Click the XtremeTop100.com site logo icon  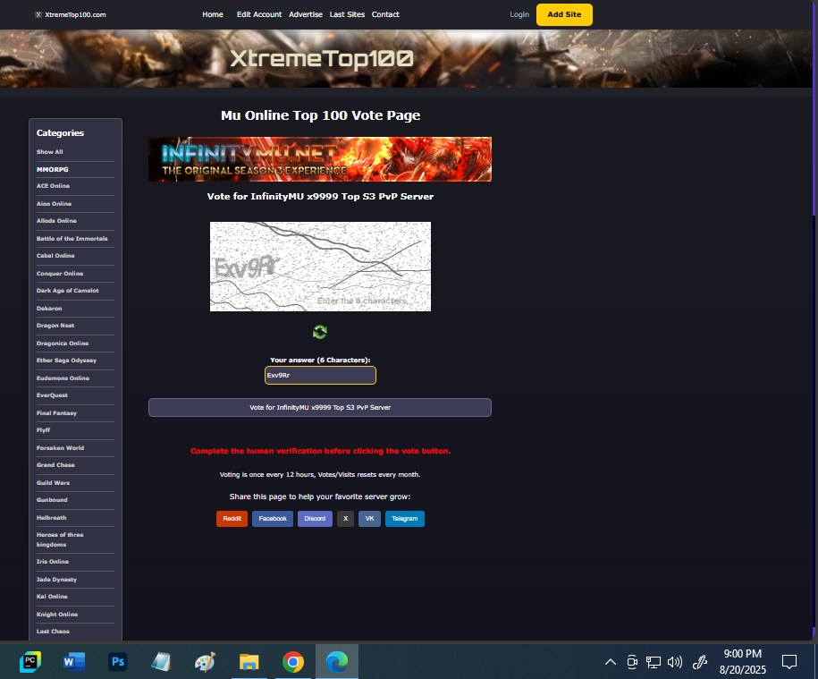click(x=38, y=14)
